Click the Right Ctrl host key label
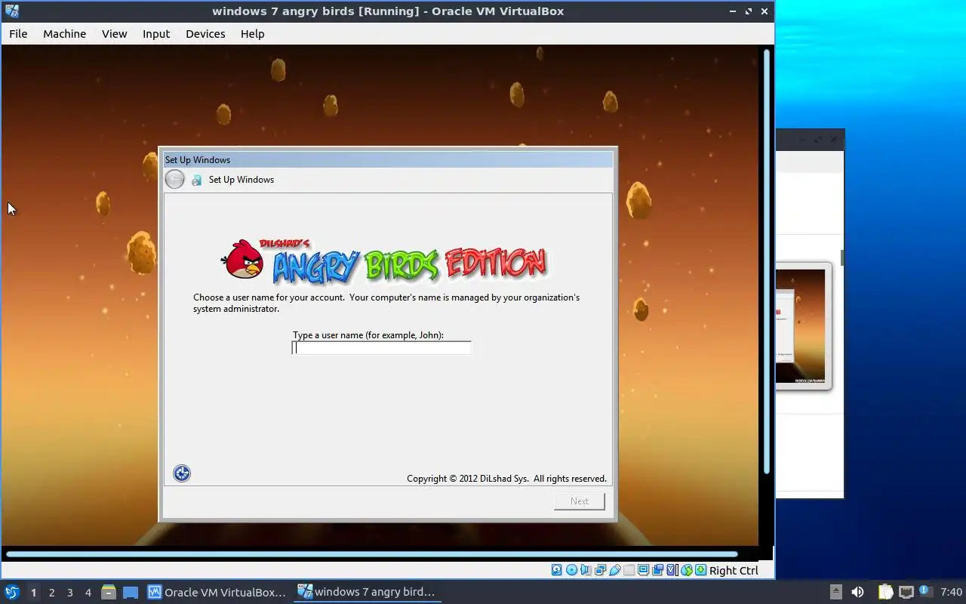The image size is (966, 604). click(x=734, y=570)
